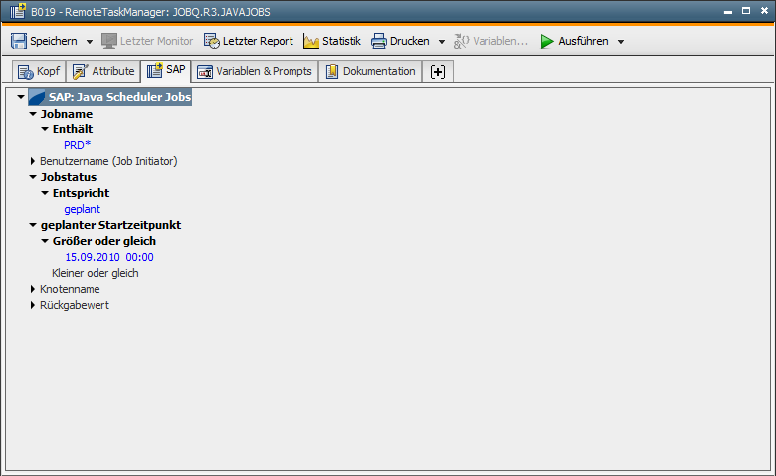Image resolution: width=776 pixels, height=476 pixels.
Task: Select the Jobstatus tree item
Action: pyautogui.click(x=69, y=177)
